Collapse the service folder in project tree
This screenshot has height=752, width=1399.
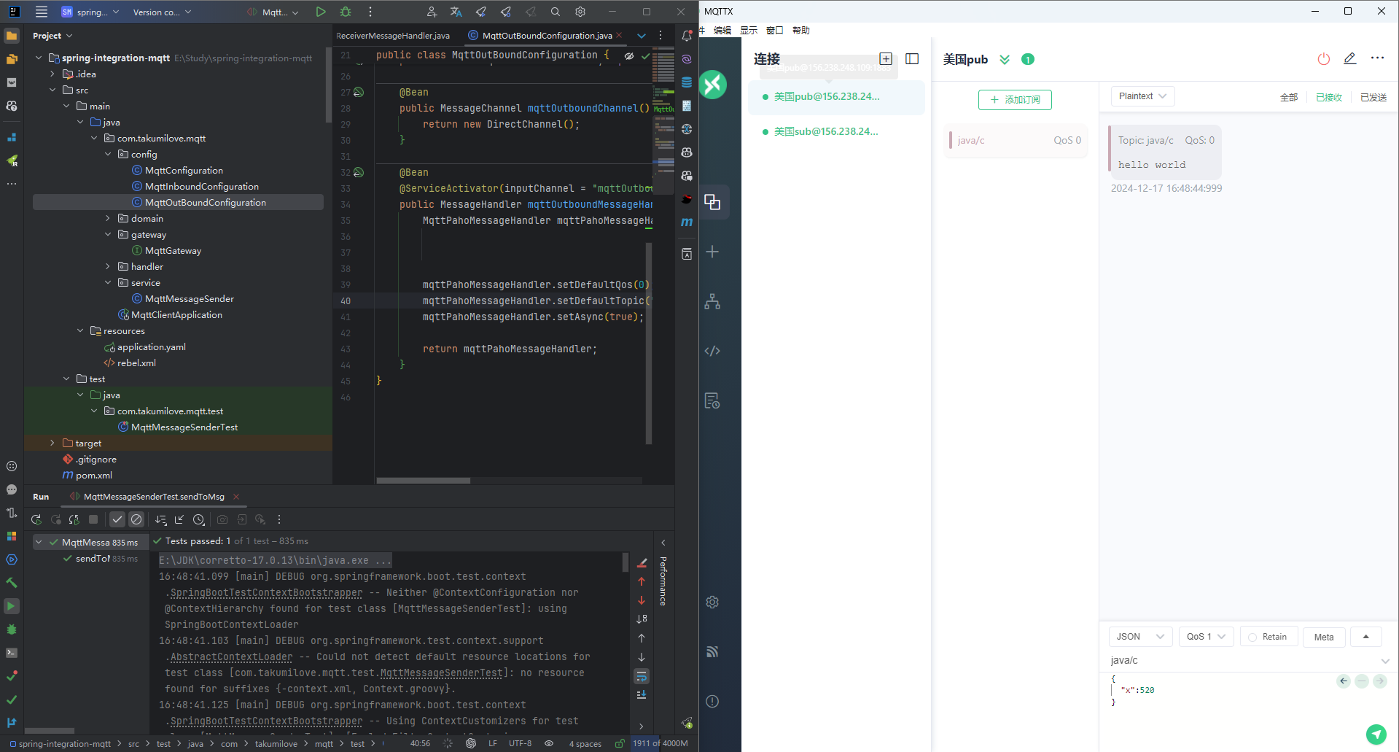[108, 282]
